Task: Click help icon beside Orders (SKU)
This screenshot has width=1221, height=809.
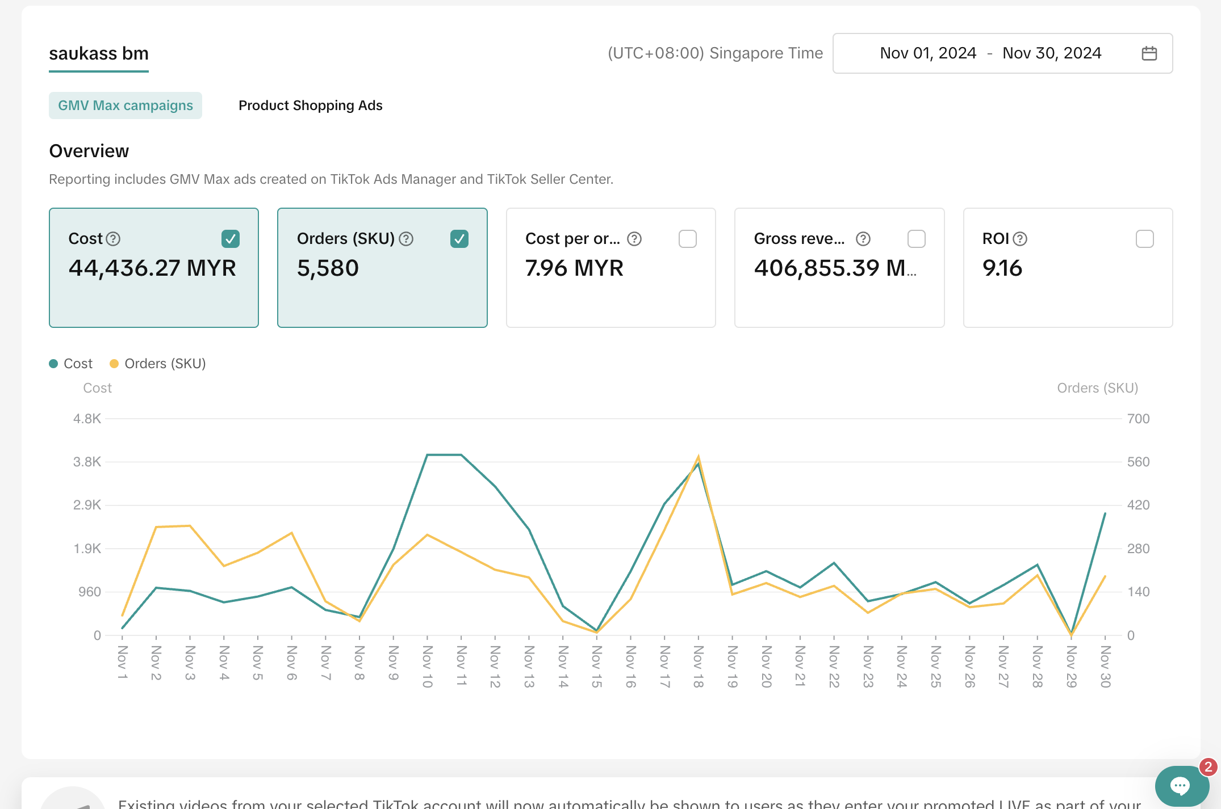Action: [406, 239]
